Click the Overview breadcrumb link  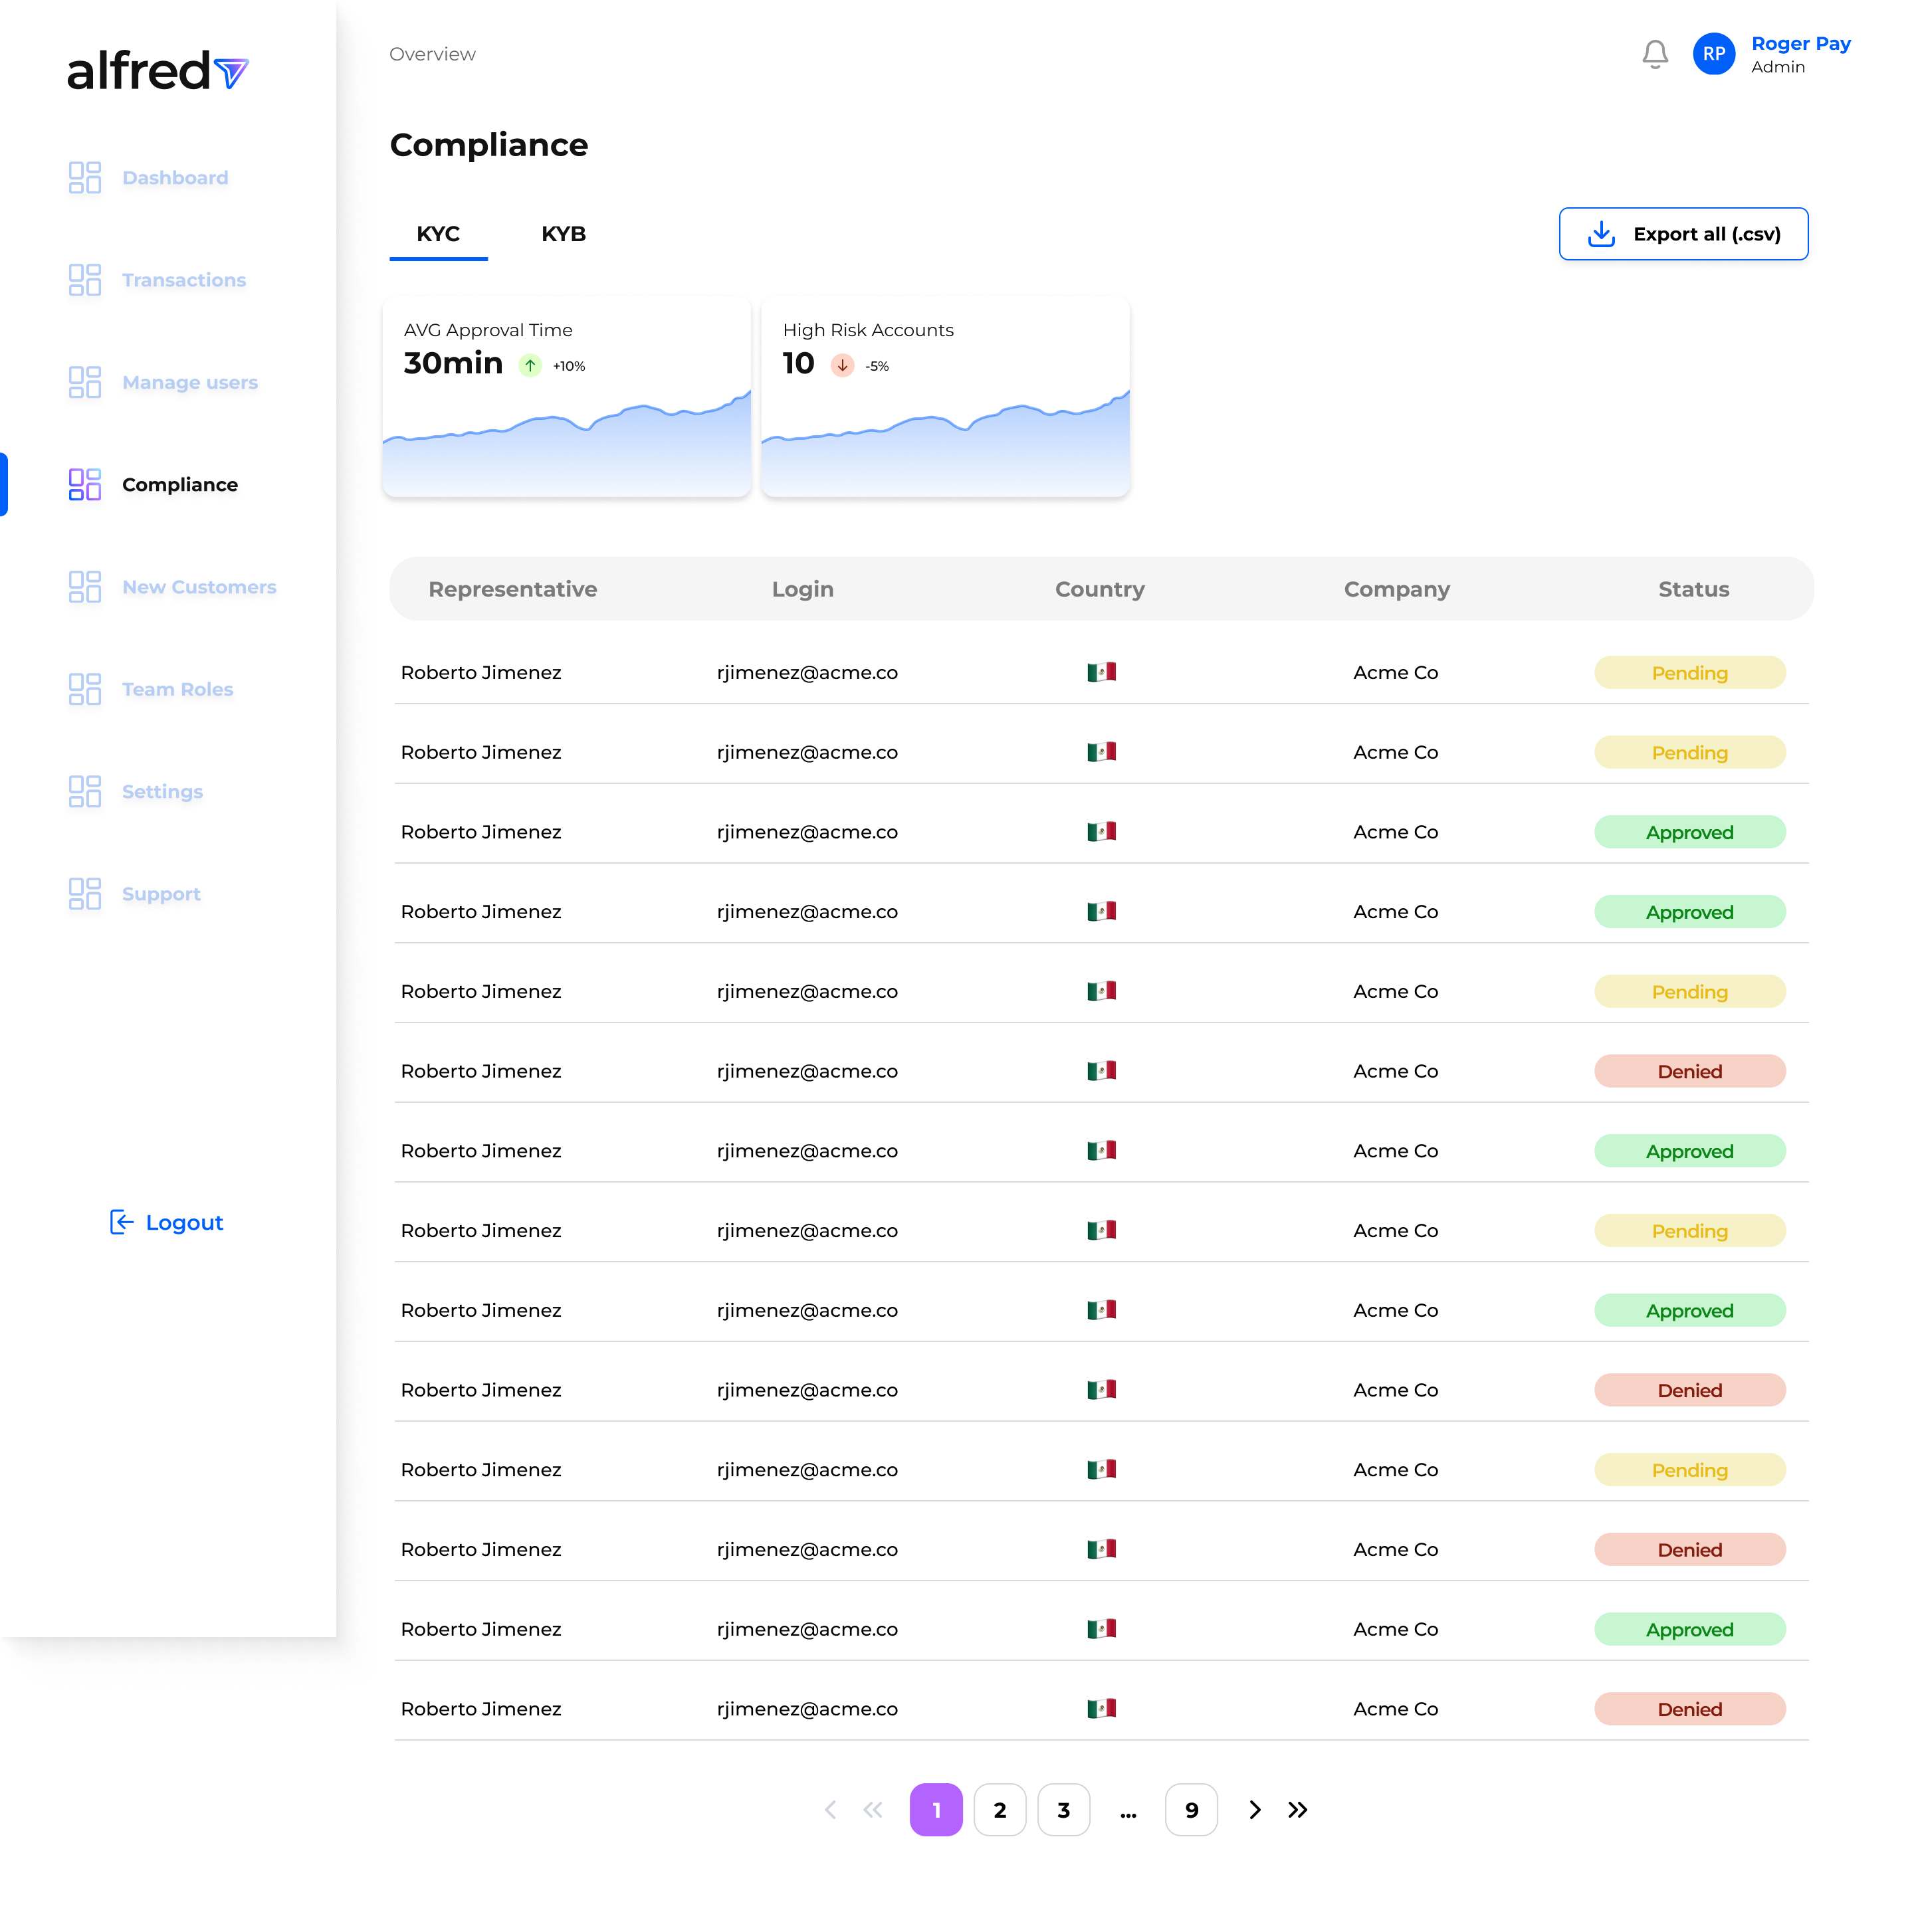click(x=432, y=54)
